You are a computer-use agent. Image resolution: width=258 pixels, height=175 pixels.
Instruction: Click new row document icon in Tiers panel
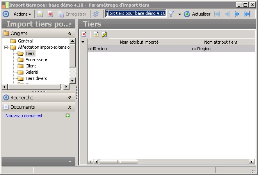click(96, 34)
